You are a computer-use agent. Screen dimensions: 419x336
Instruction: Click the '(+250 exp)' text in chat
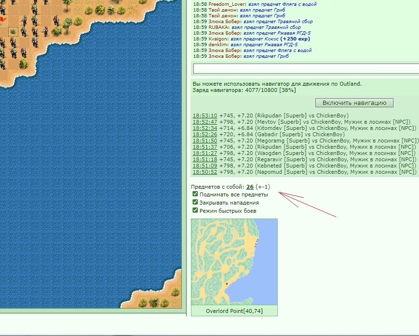coord(295,39)
